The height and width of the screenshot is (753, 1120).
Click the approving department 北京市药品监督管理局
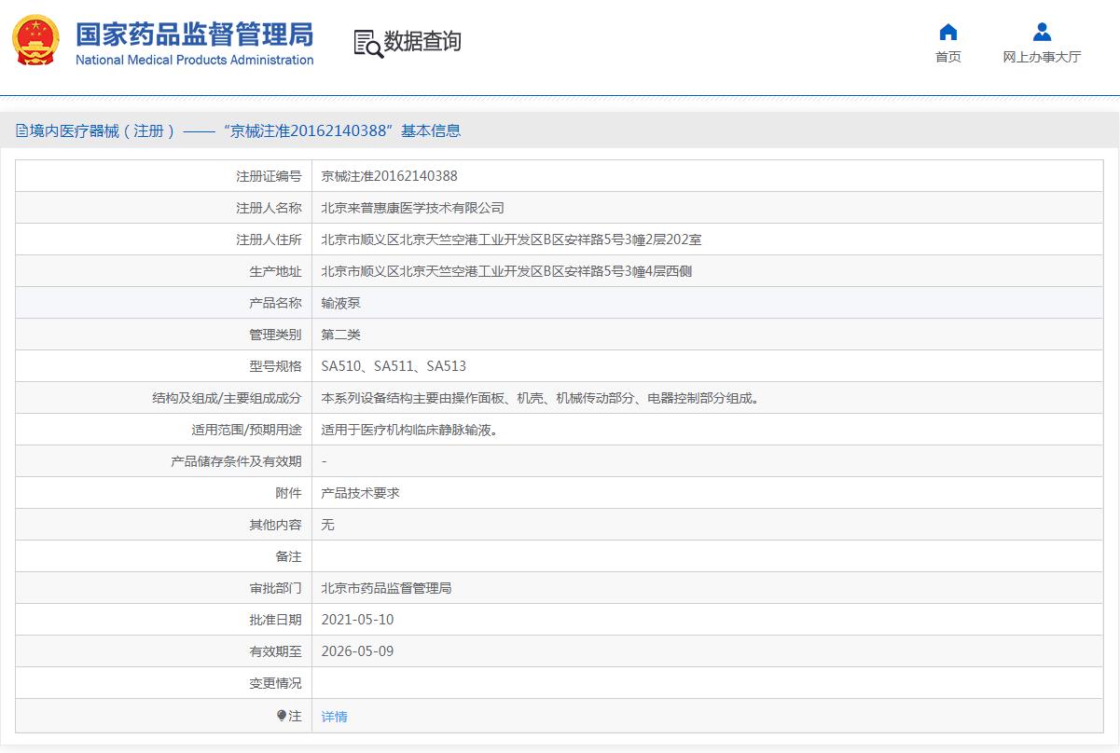tap(386, 588)
